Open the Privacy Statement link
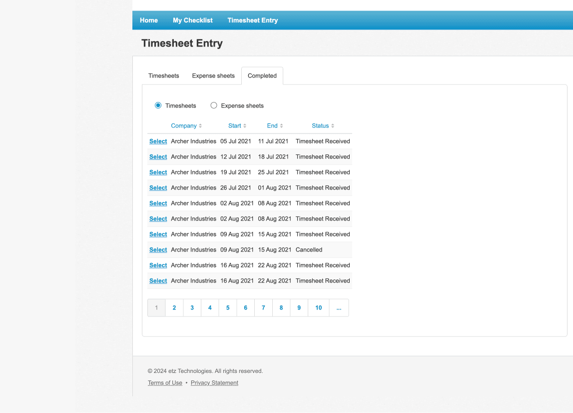Screen dimensions: 573x413 (214, 383)
